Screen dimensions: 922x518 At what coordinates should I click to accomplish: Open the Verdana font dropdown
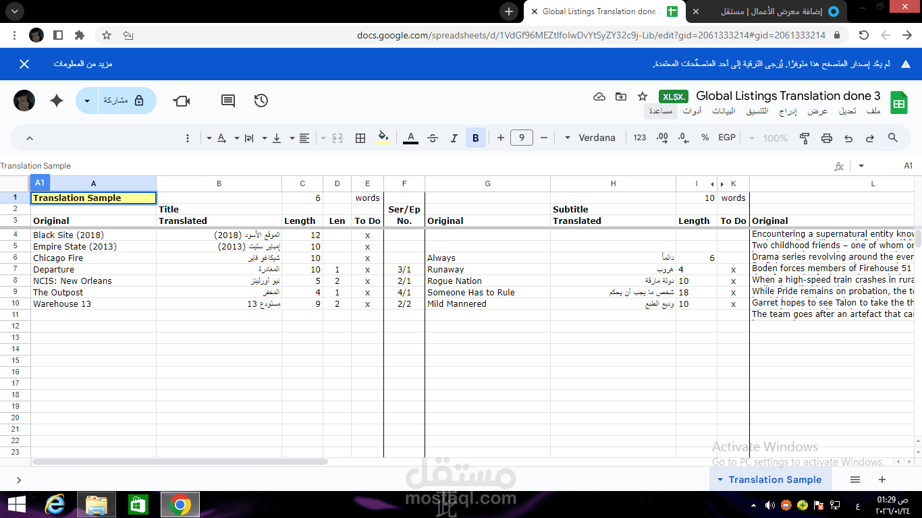point(590,138)
